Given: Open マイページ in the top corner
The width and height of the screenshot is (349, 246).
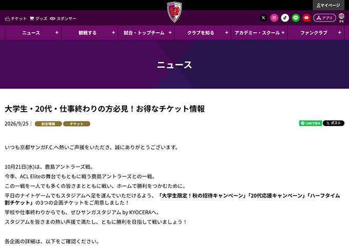Looking at the screenshot, I should (x=328, y=5).
